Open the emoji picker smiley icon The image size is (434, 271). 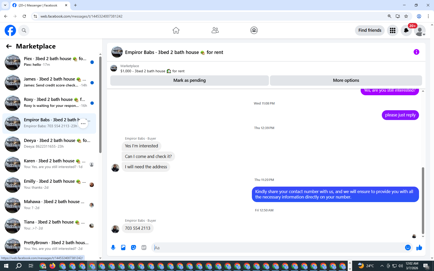tap(408, 248)
